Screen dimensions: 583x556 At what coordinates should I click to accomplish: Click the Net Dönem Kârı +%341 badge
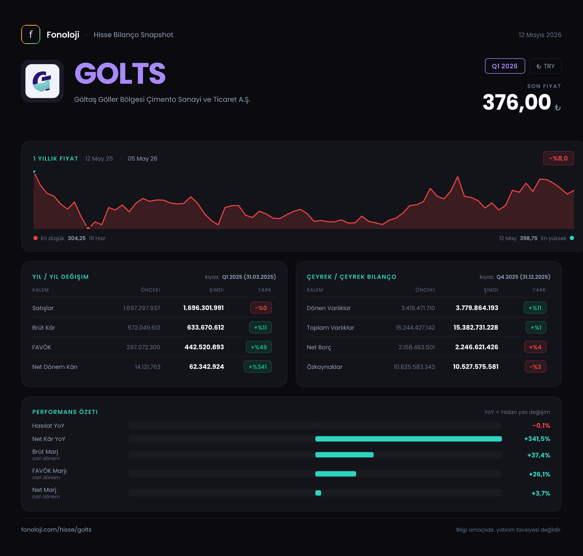pos(258,366)
